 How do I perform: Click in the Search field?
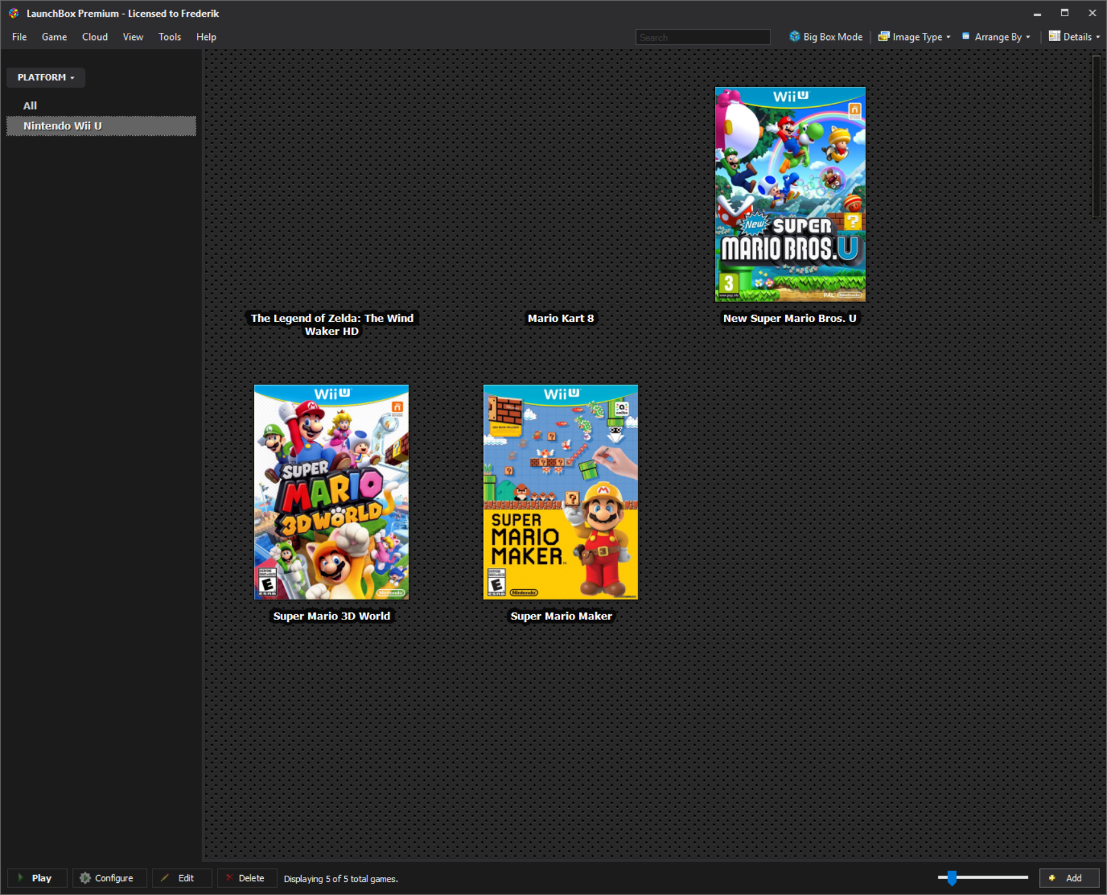click(703, 37)
